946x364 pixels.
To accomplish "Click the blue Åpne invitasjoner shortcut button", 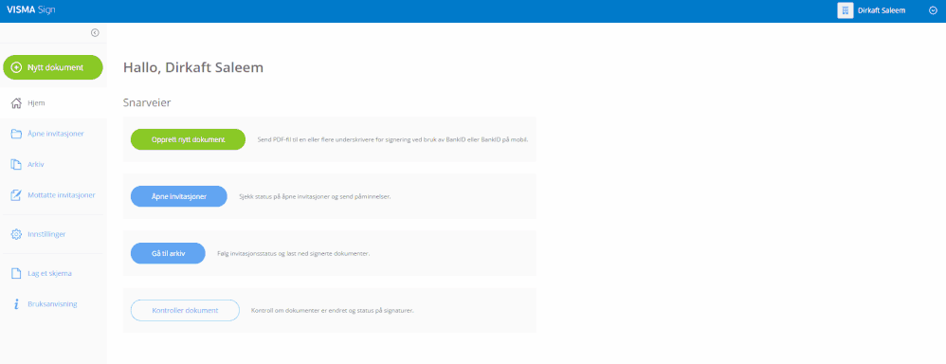I will 178,197.
